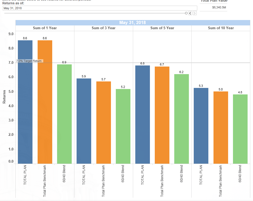
Task: Click the previous period arrow button
Action: [190, 13]
